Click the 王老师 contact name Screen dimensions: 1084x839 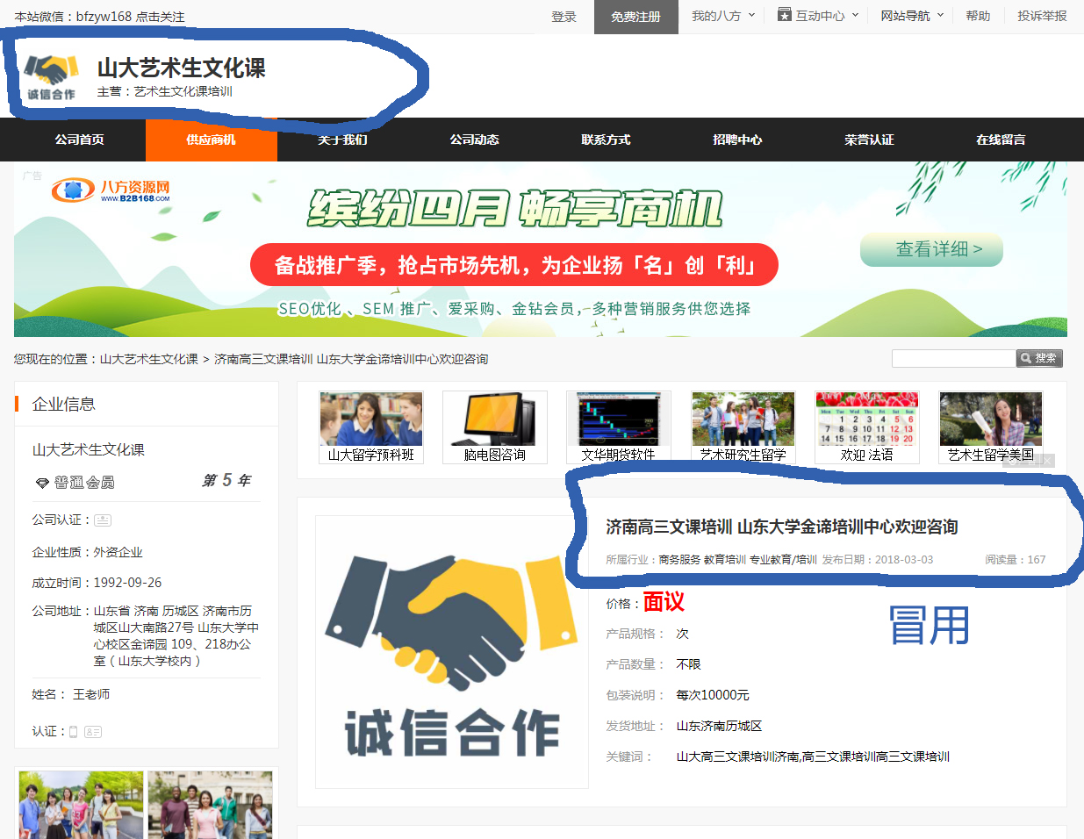pyautogui.click(x=91, y=694)
